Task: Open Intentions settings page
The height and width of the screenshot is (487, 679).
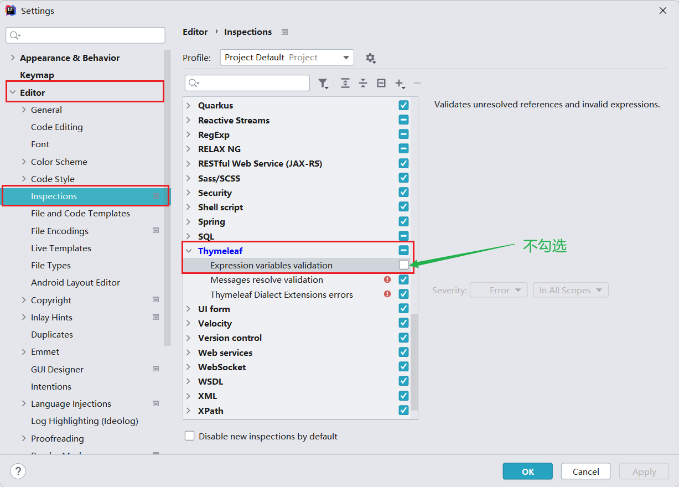Action: [x=51, y=386]
